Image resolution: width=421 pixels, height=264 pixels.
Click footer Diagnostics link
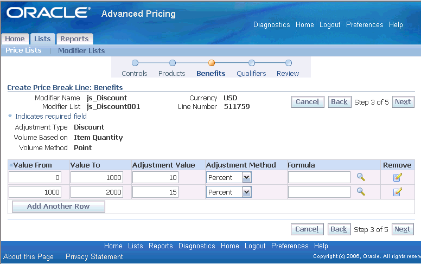point(197,246)
